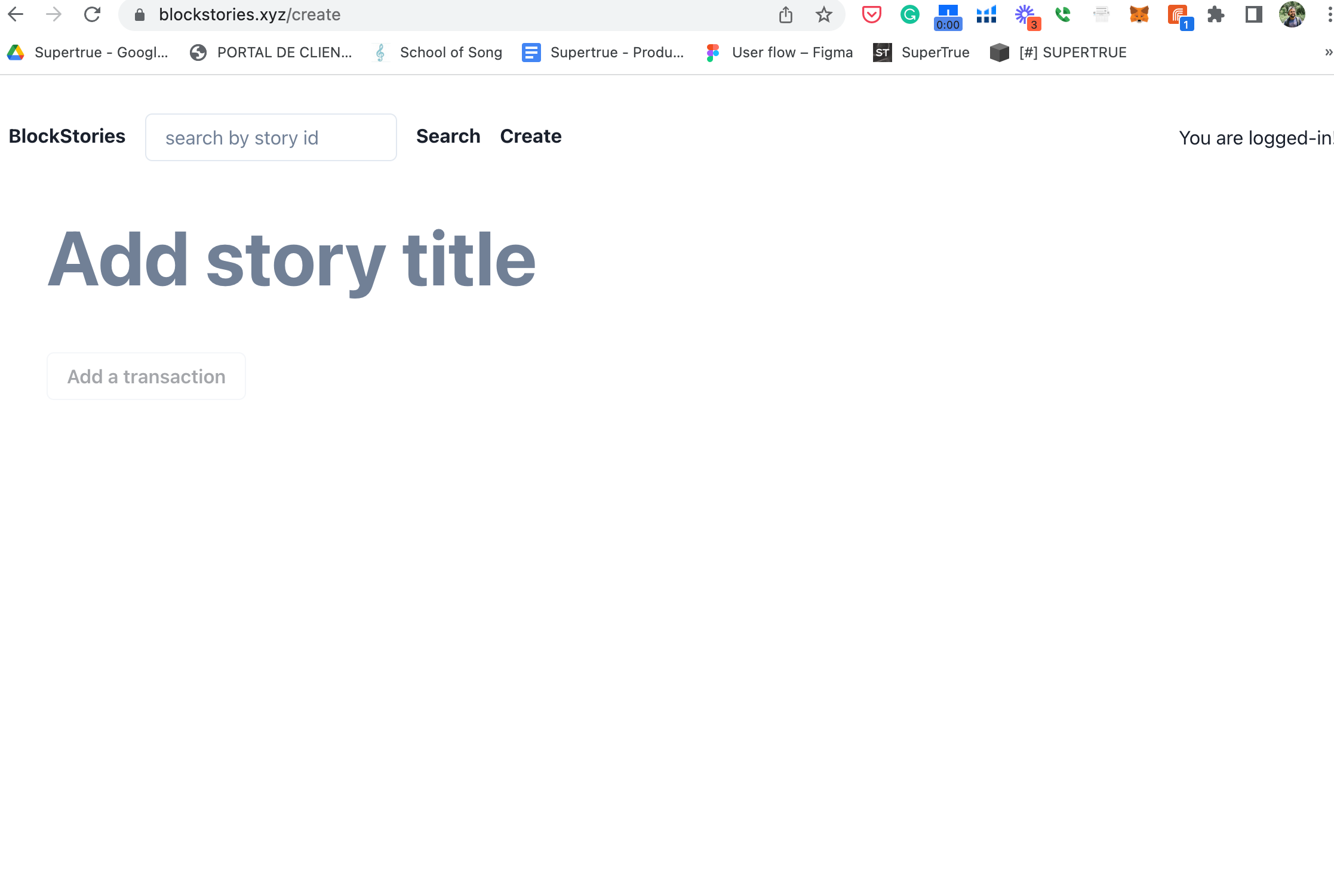
Task: Click the browser back navigation arrow
Action: tap(17, 15)
